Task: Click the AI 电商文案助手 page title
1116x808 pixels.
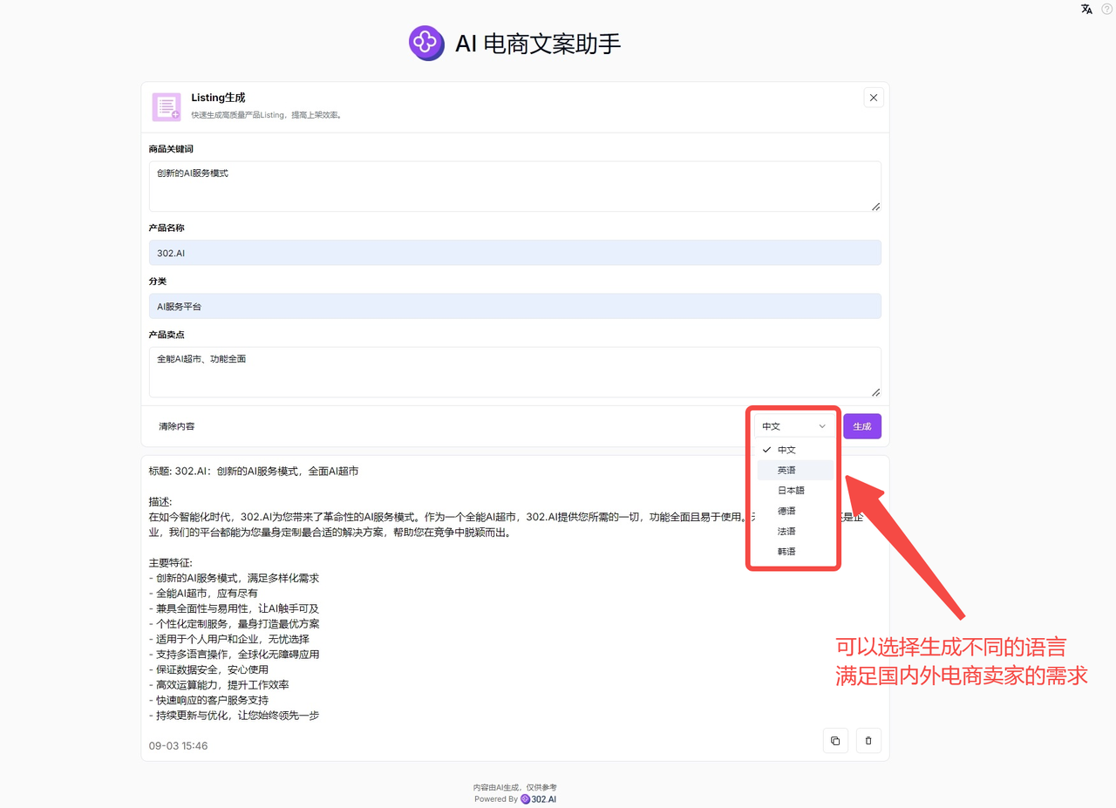Action: (538, 44)
